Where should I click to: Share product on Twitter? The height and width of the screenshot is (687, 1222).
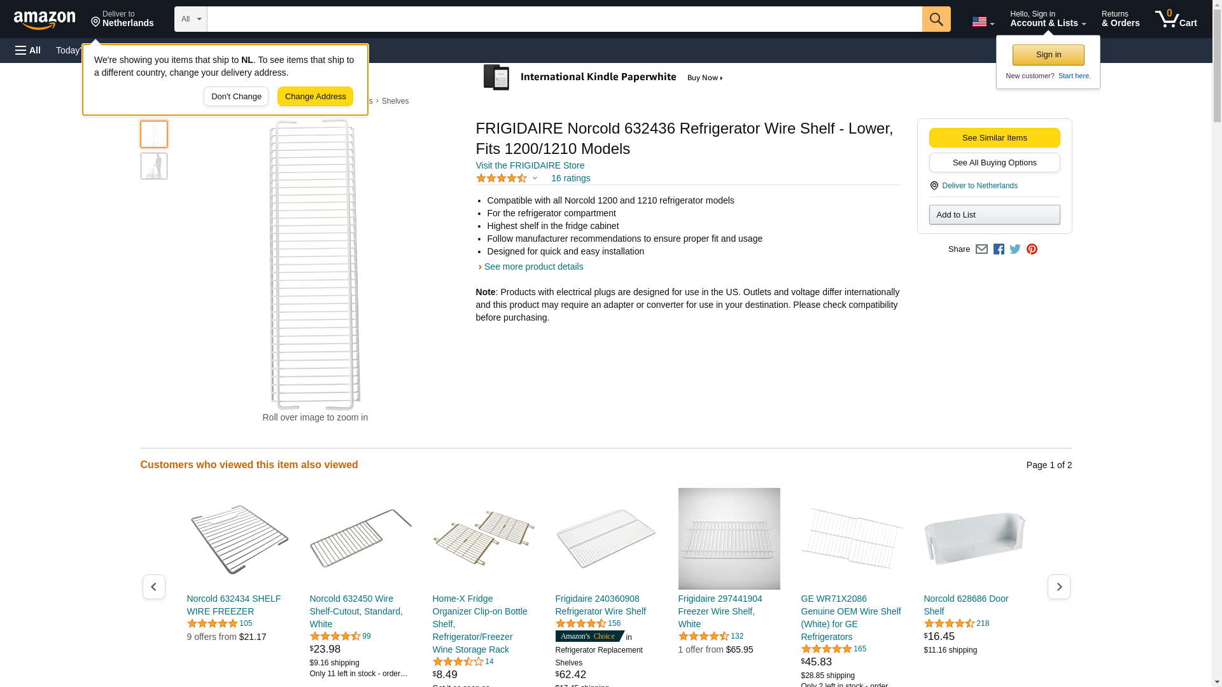click(1015, 249)
